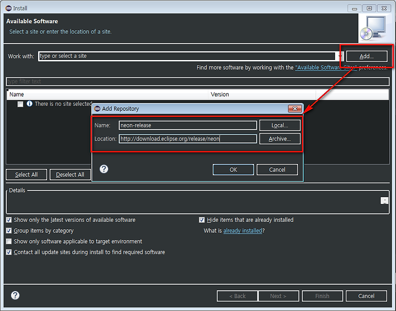Confirm the repository with the OK button

[x=233, y=169]
